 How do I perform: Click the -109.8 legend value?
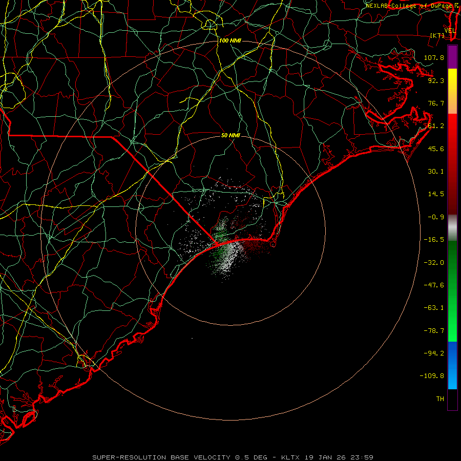432,376
